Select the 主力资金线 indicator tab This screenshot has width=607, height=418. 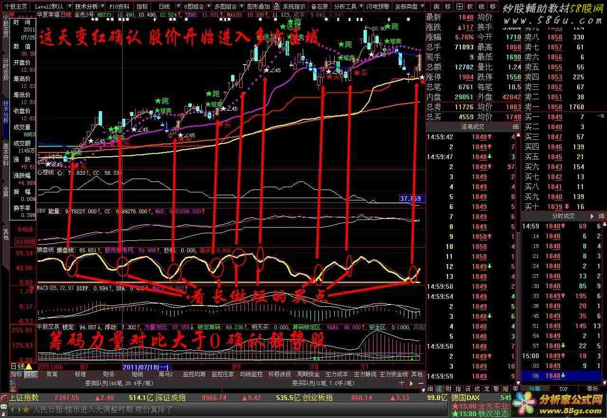click(x=394, y=374)
